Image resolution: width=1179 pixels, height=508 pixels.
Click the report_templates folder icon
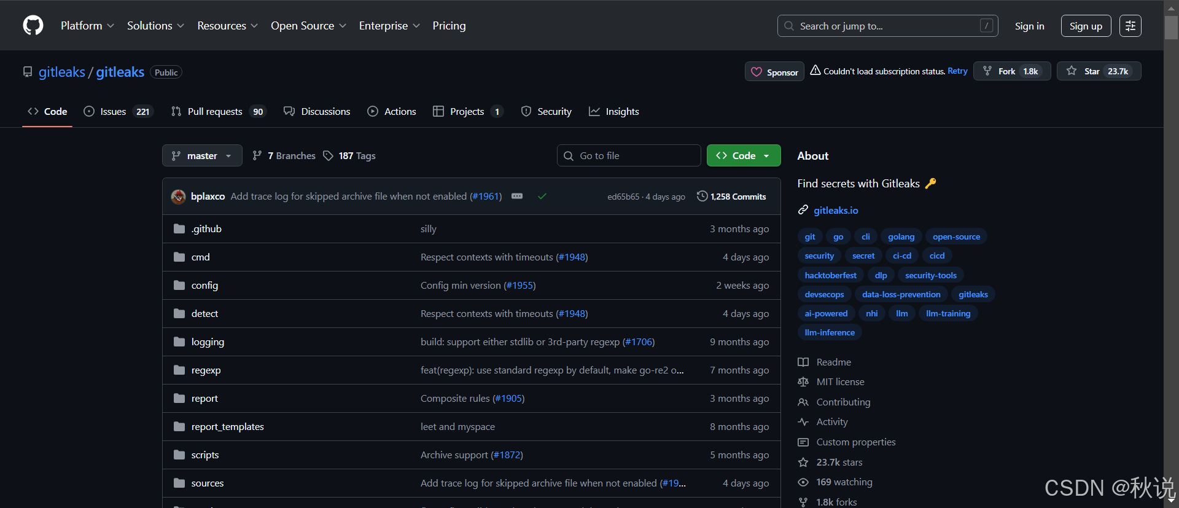[179, 426]
